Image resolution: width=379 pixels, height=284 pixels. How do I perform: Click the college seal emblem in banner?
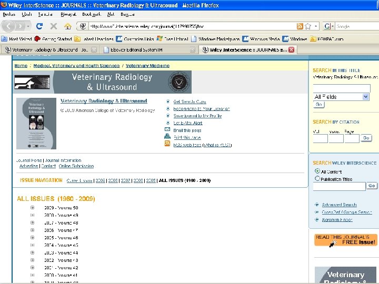pyautogui.click(x=179, y=82)
